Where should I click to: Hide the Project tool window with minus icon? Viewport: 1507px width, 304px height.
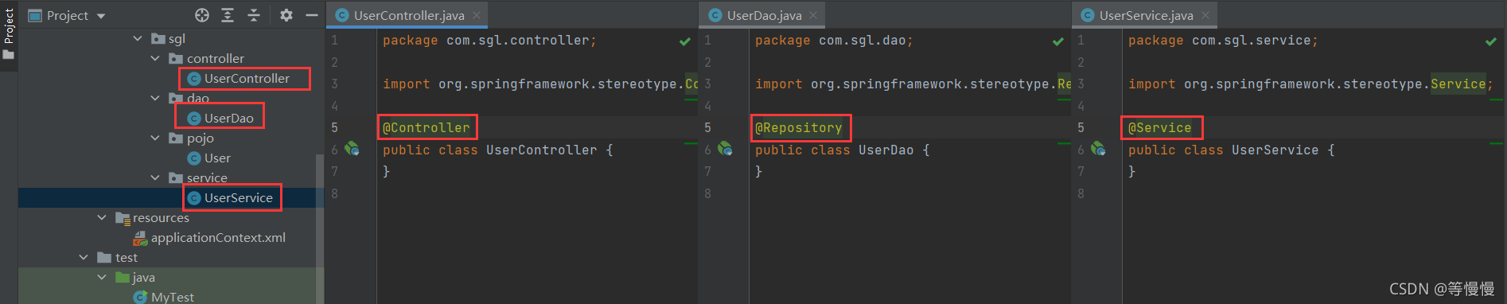pyautogui.click(x=312, y=15)
